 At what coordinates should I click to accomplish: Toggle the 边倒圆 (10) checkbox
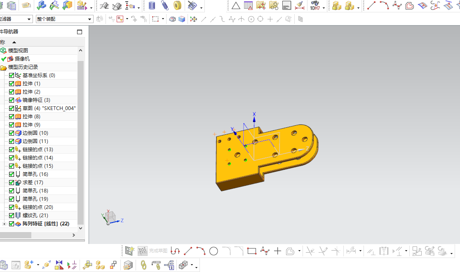12,133
